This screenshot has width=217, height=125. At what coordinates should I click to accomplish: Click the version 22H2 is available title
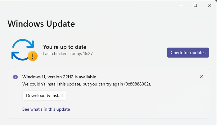(x=60, y=77)
